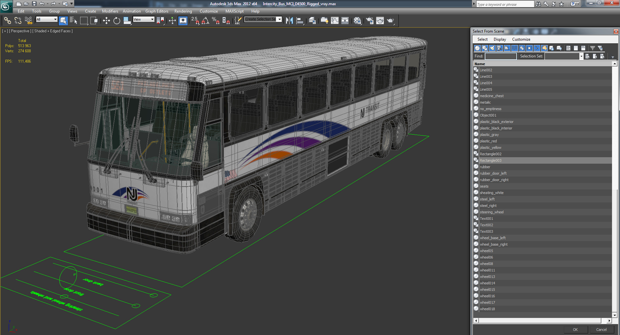
Task: Open Display menu in Select From Scene
Action: (500, 39)
